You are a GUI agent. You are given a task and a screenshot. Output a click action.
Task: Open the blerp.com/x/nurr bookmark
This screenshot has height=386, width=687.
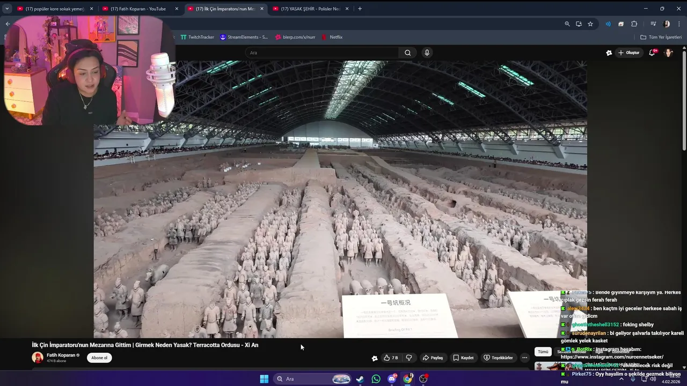tap(295, 37)
